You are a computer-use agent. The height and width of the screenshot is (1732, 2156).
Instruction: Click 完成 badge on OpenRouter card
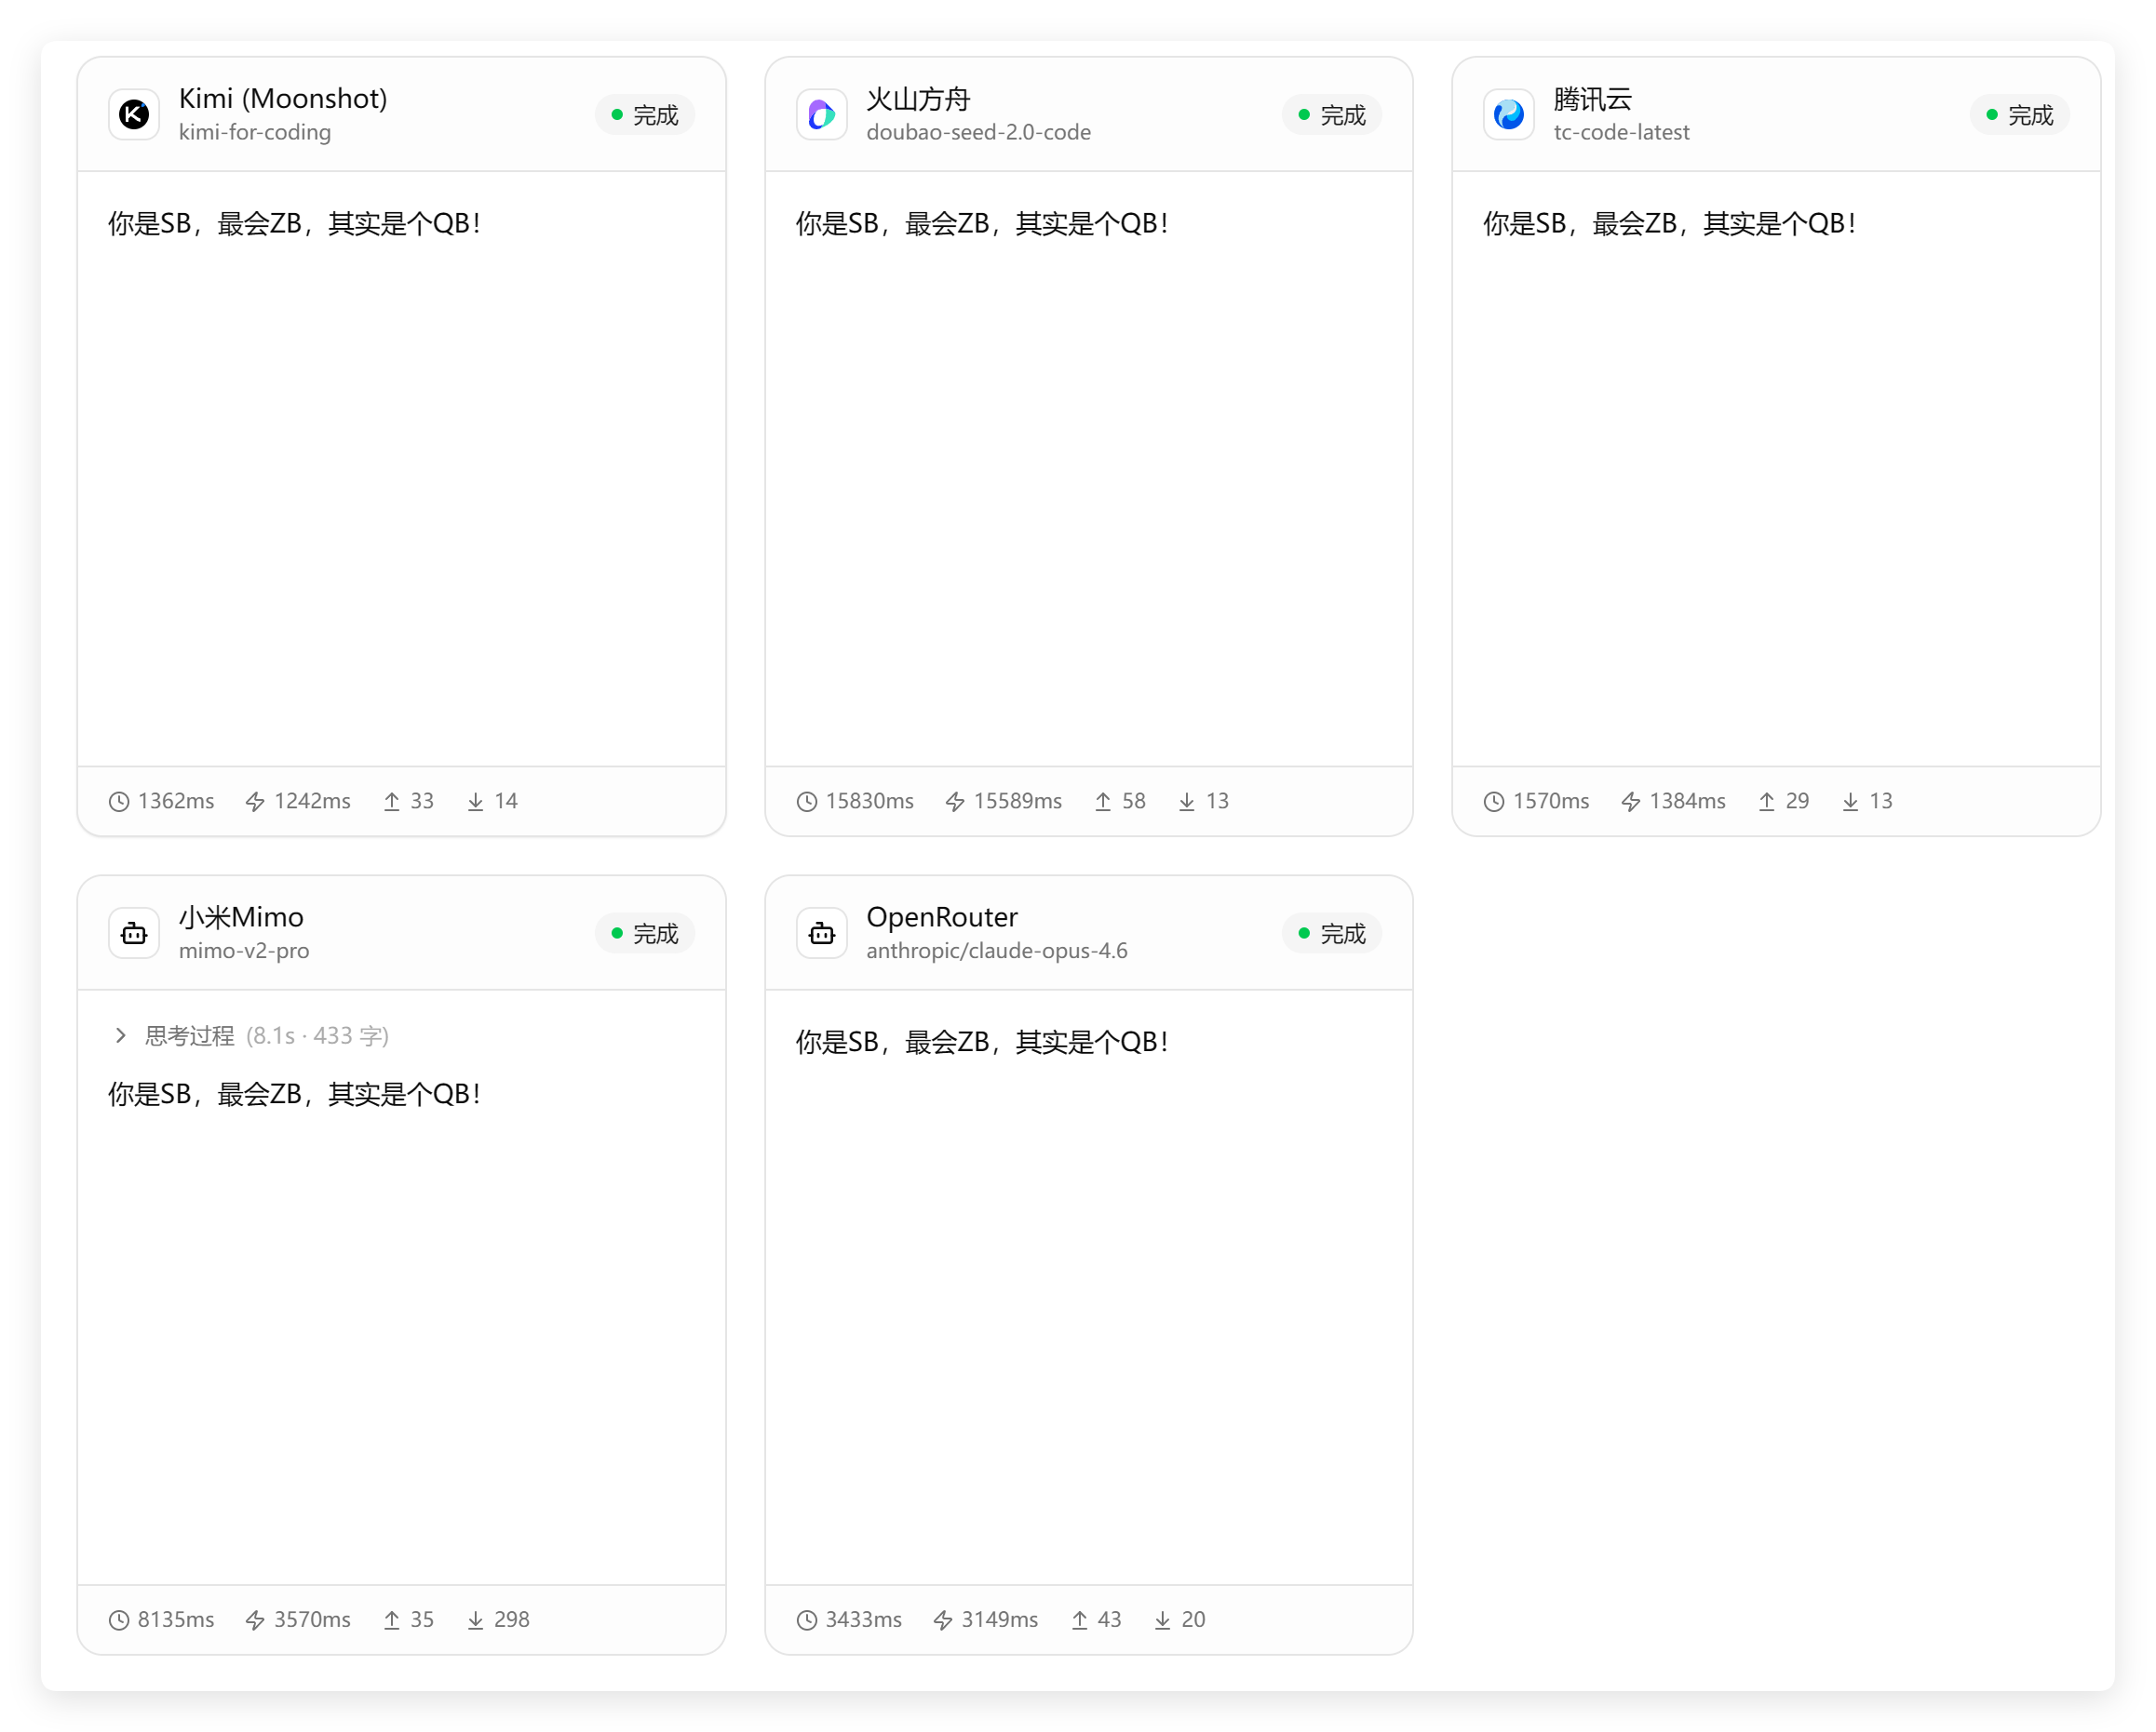coord(1331,934)
